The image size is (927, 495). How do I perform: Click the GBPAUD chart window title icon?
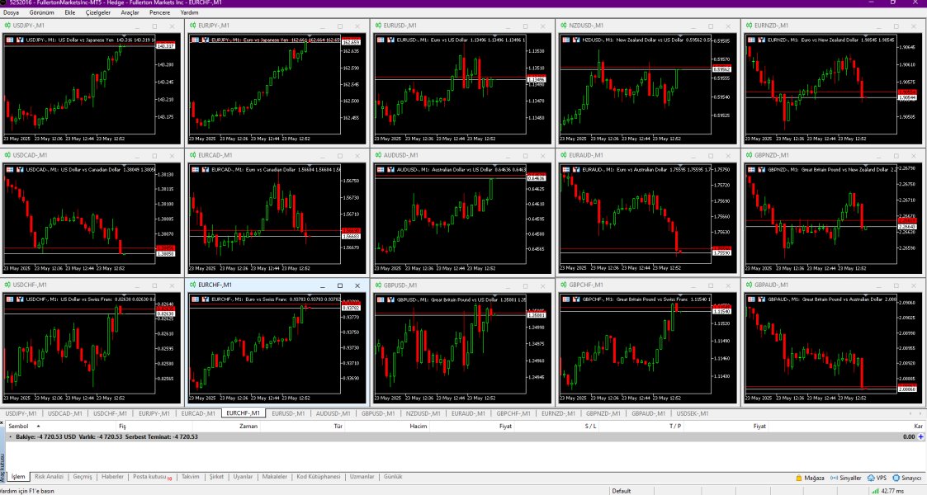(749, 285)
